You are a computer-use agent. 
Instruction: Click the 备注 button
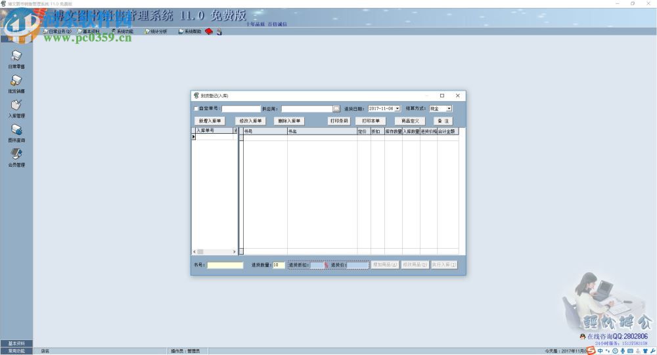pyautogui.click(x=443, y=121)
